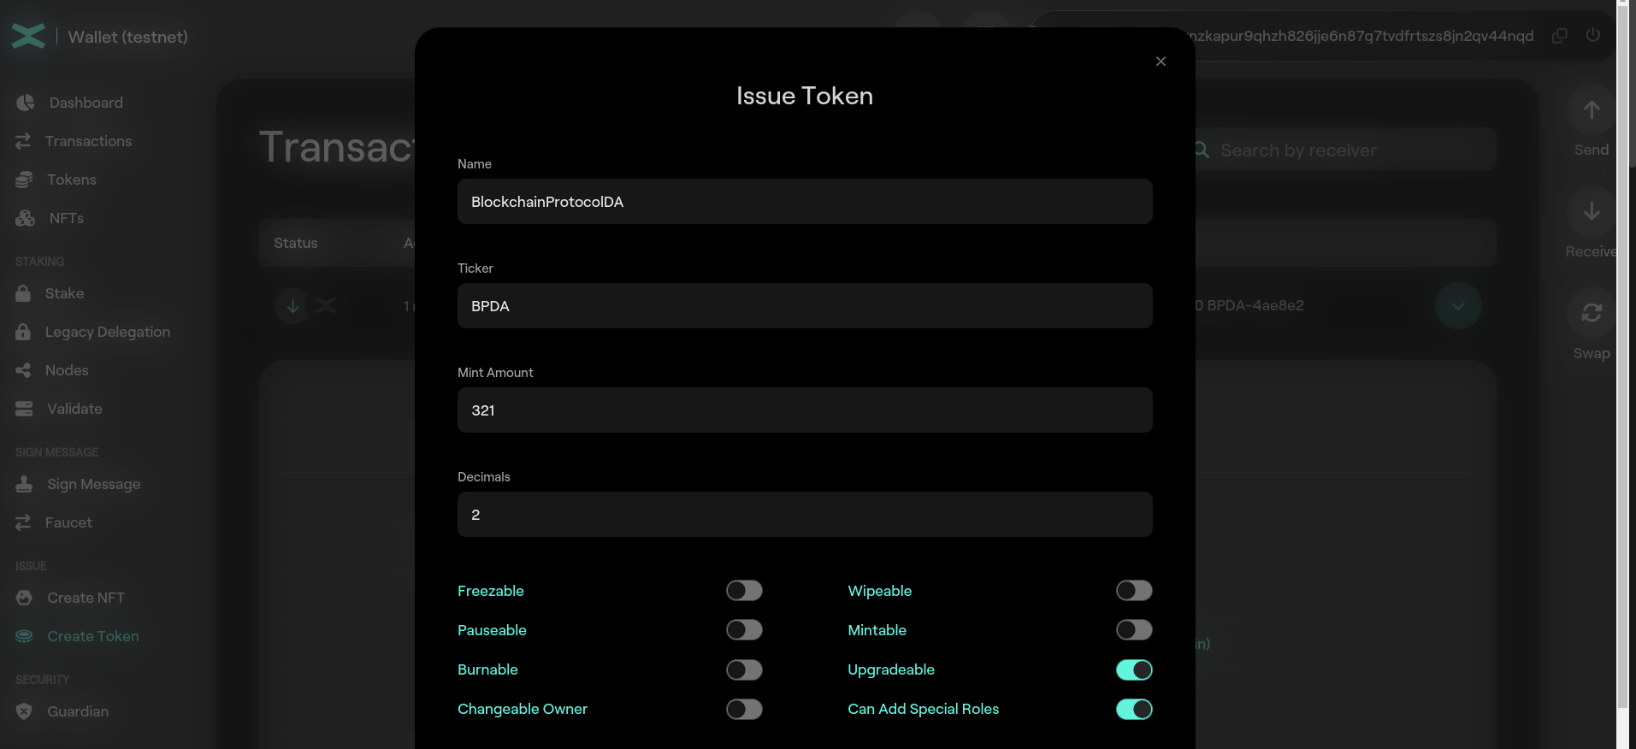Click the Create NFT icon
The image size is (1636, 749).
click(x=24, y=598)
